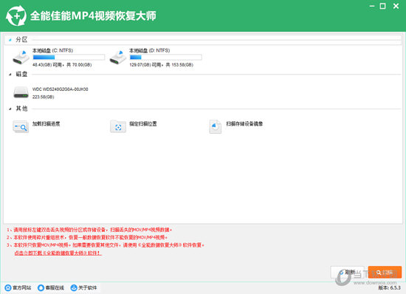The height and width of the screenshot is (294, 406).
Task: Open the 关于软件 link
Action: (x=88, y=287)
